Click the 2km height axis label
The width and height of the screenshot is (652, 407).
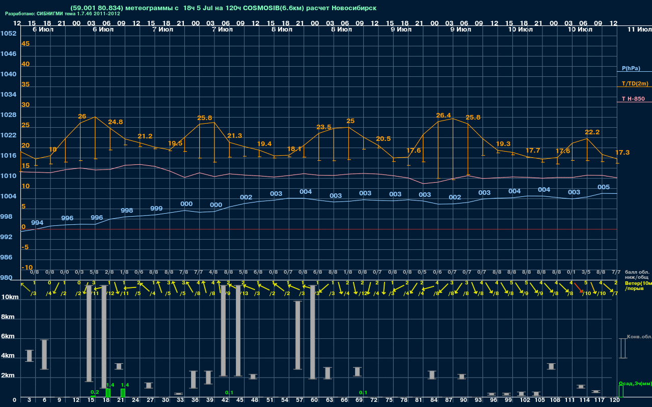pos(7,376)
